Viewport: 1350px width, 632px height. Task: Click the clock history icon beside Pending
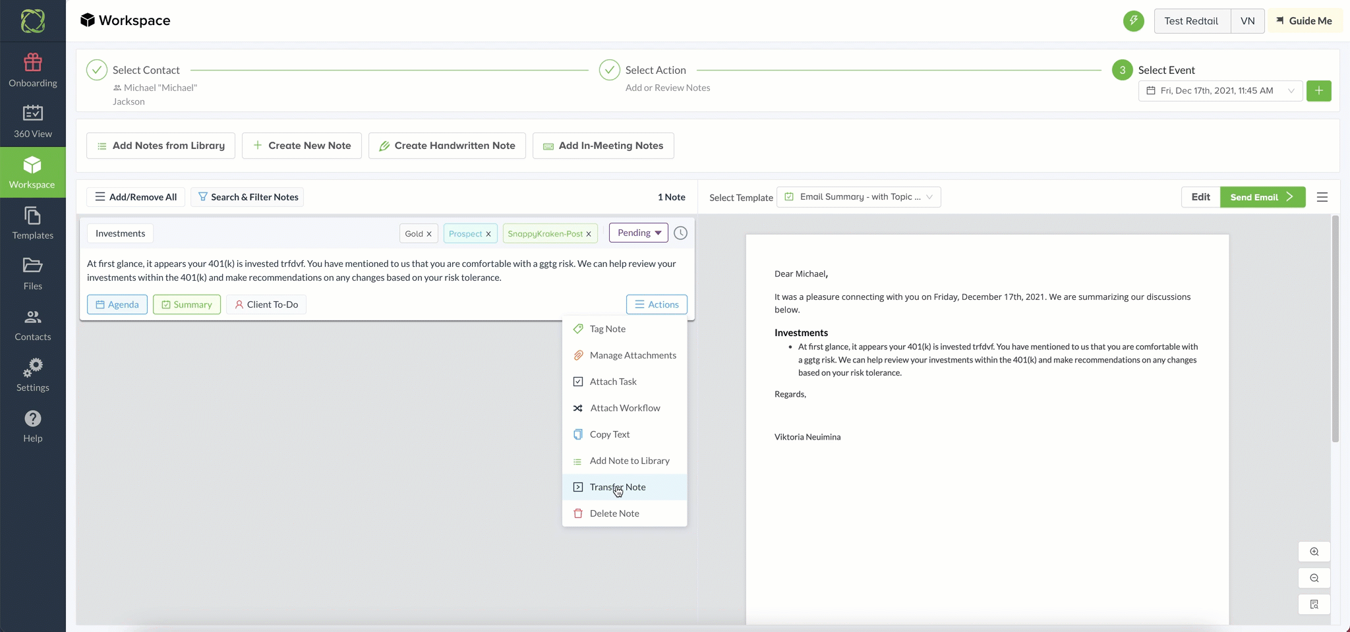[680, 233]
